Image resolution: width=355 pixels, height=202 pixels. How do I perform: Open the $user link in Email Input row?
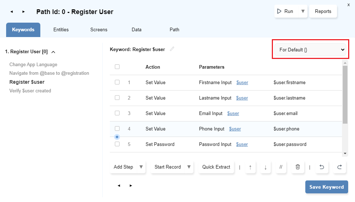click(233, 114)
